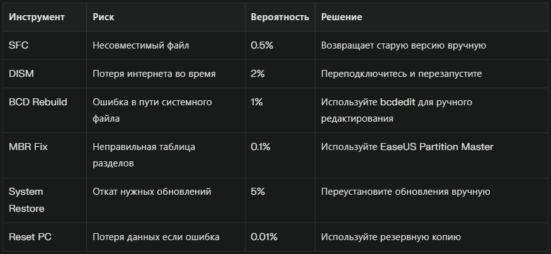
Task: Click the 5% probability value
Action: [x=258, y=192]
